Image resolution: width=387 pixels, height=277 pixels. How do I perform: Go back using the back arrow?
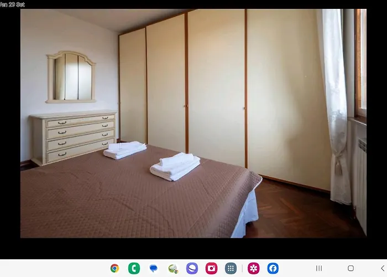point(382,268)
